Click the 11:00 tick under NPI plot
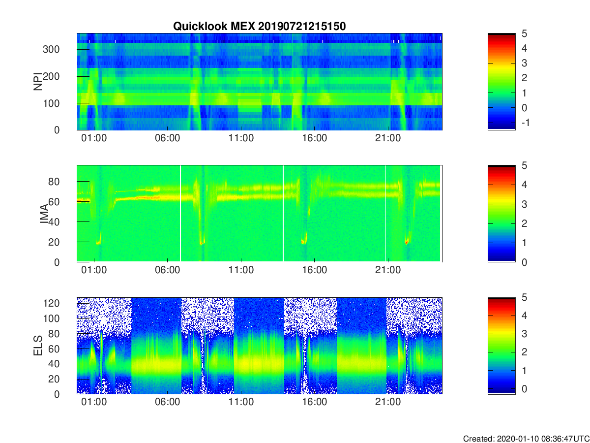 tap(241, 138)
